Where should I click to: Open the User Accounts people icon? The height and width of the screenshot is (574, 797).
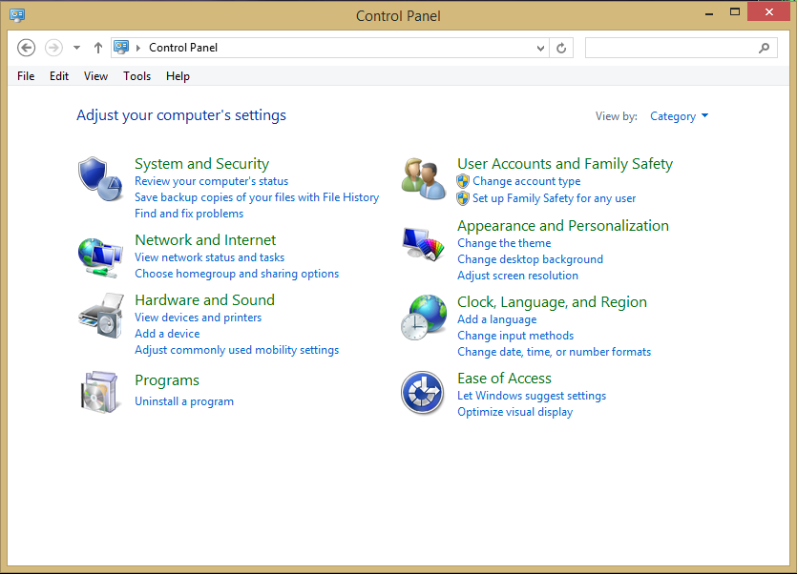pyautogui.click(x=424, y=179)
